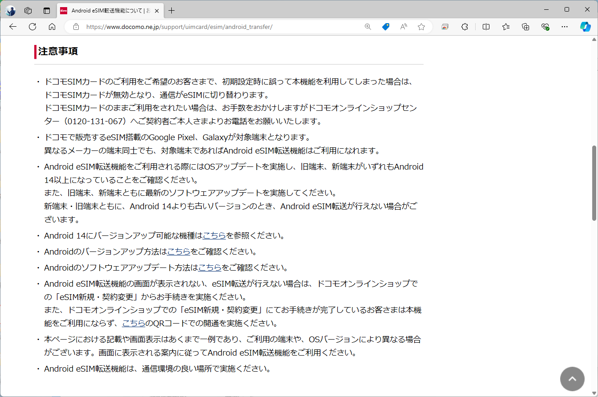Open Browser essentials health icon

[546, 27]
